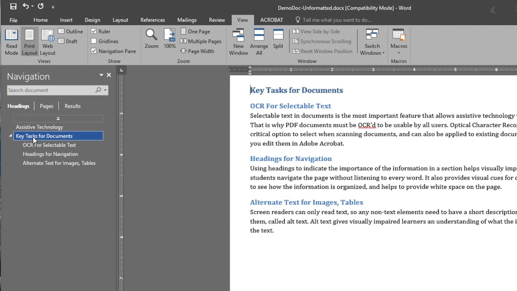Switch to Read Mode view
517x291 pixels.
click(11, 42)
